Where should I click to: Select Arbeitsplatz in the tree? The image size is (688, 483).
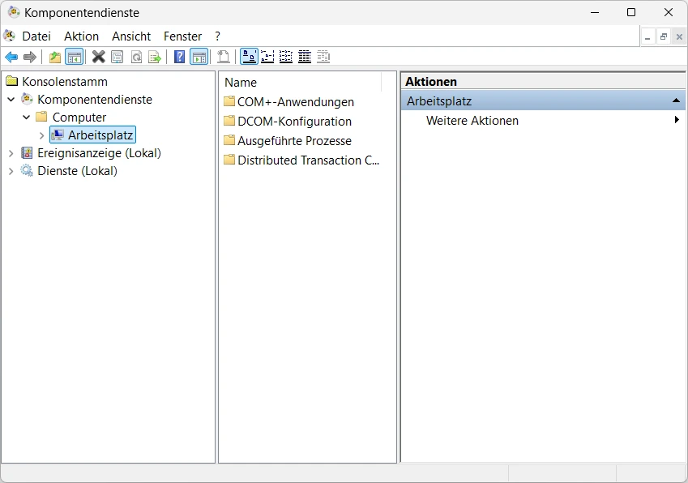(100, 135)
